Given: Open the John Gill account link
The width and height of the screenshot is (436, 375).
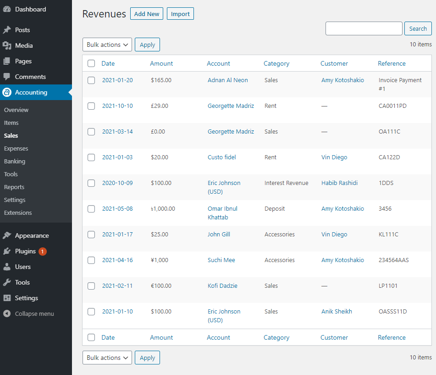Looking at the screenshot, I should pyautogui.click(x=219, y=235).
